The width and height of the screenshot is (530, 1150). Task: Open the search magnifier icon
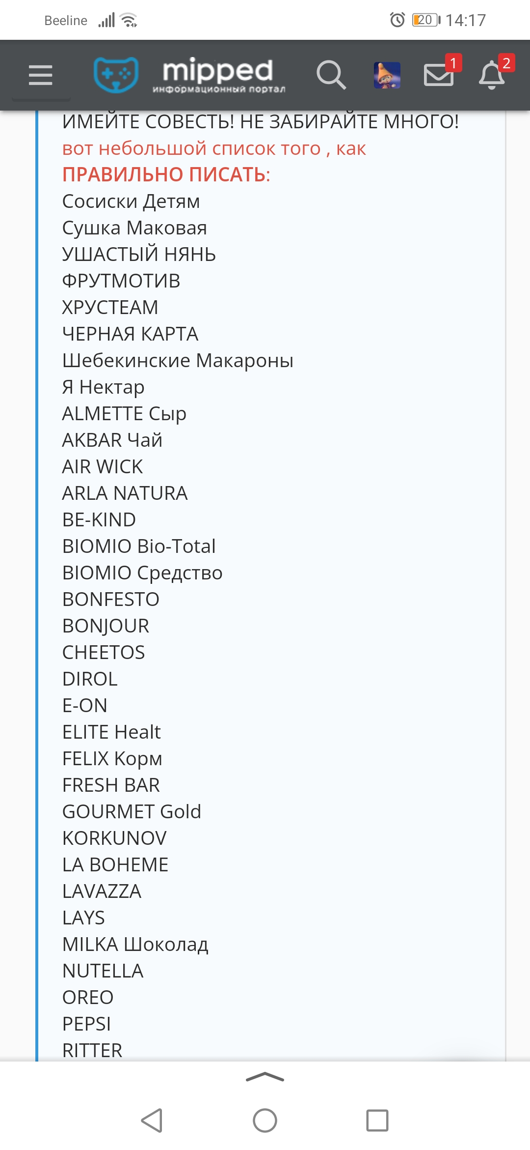pyautogui.click(x=331, y=75)
